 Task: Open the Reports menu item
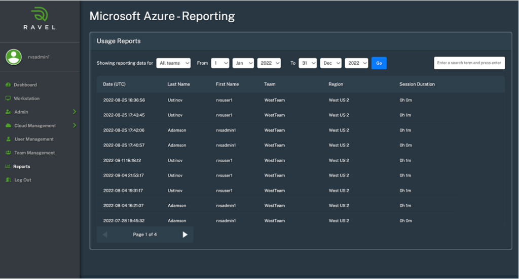pos(22,166)
